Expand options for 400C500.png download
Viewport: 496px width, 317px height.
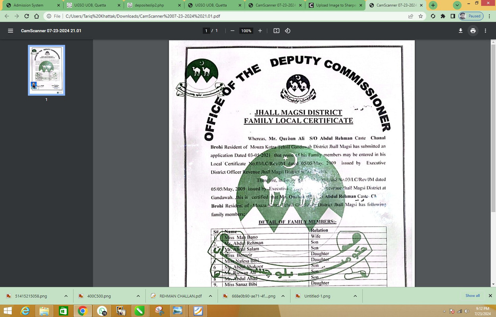tap(138, 296)
